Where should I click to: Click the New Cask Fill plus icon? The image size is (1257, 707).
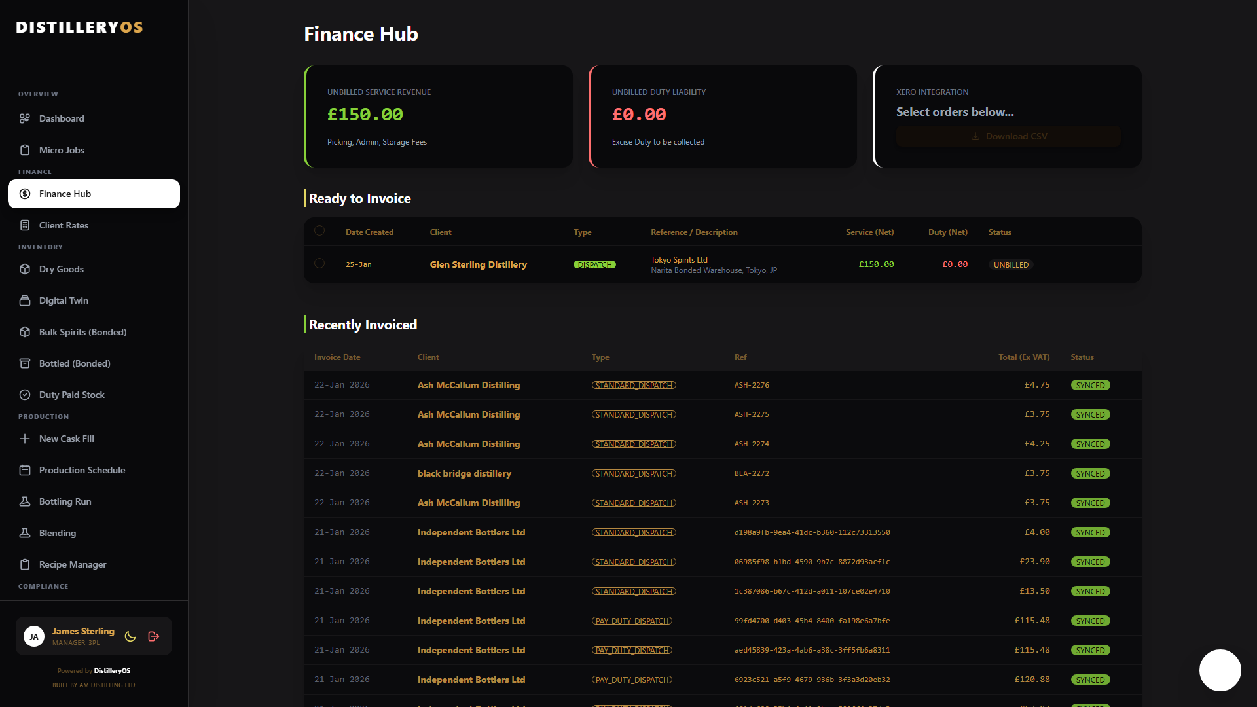(x=25, y=439)
